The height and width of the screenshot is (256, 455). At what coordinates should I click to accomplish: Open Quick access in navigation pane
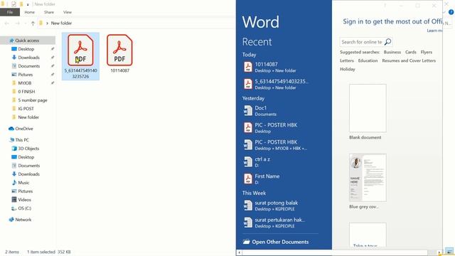click(x=28, y=41)
